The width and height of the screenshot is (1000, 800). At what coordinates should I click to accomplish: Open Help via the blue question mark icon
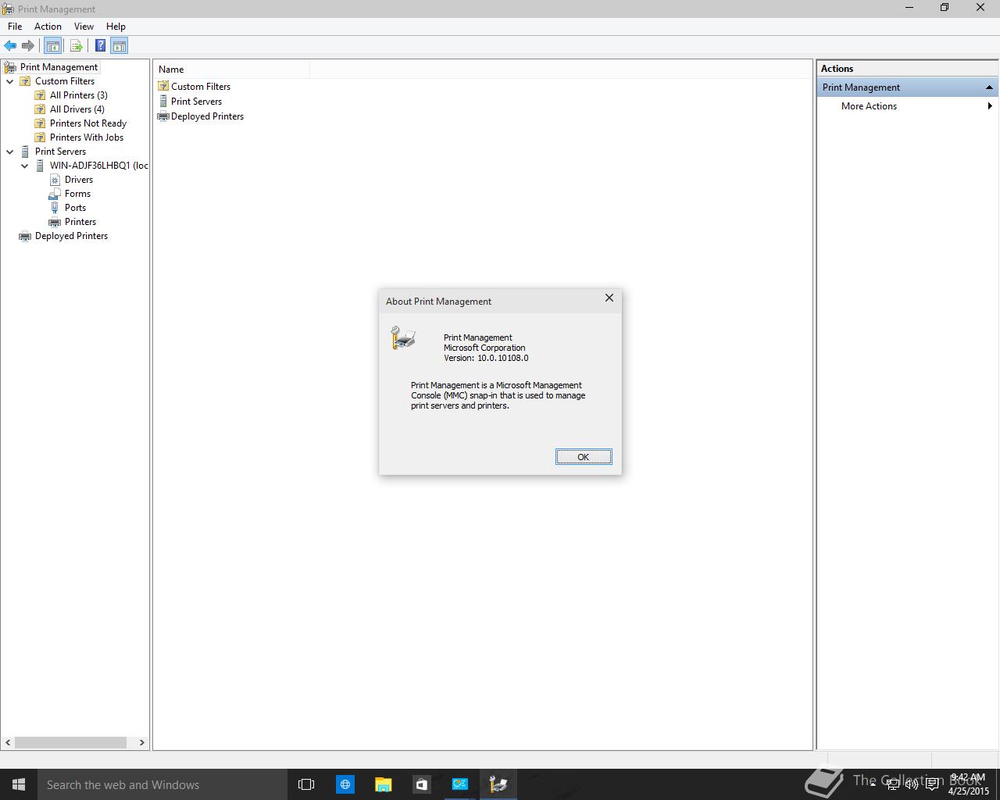[x=100, y=45]
